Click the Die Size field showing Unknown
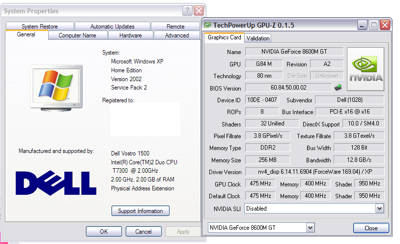Image resolution: width=400 pixels, height=244 pixels. point(327,76)
